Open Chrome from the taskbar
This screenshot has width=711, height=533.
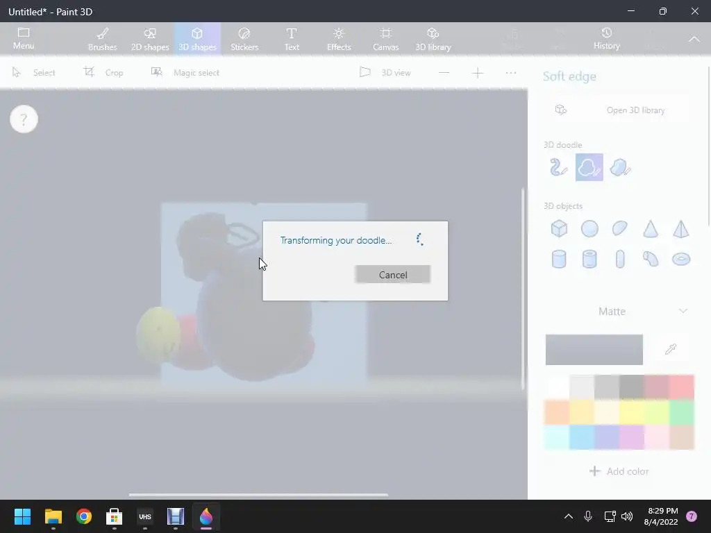(x=84, y=516)
